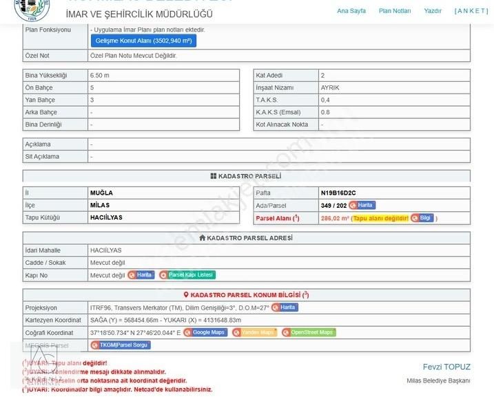The image size is (494, 399).
Task: Open coordinates in Yandex Maps
Action: [x=254, y=332]
